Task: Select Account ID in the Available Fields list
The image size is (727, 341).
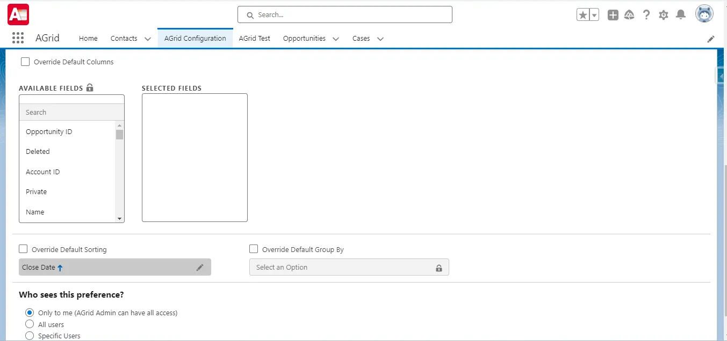Action: click(x=42, y=172)
